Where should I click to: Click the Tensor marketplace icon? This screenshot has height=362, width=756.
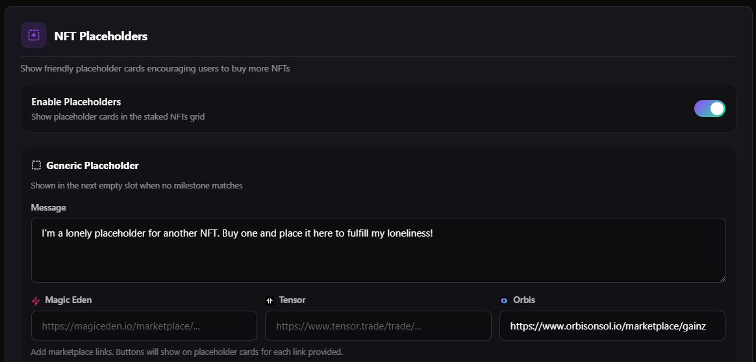pyautogui.click(x=270, y=300)
